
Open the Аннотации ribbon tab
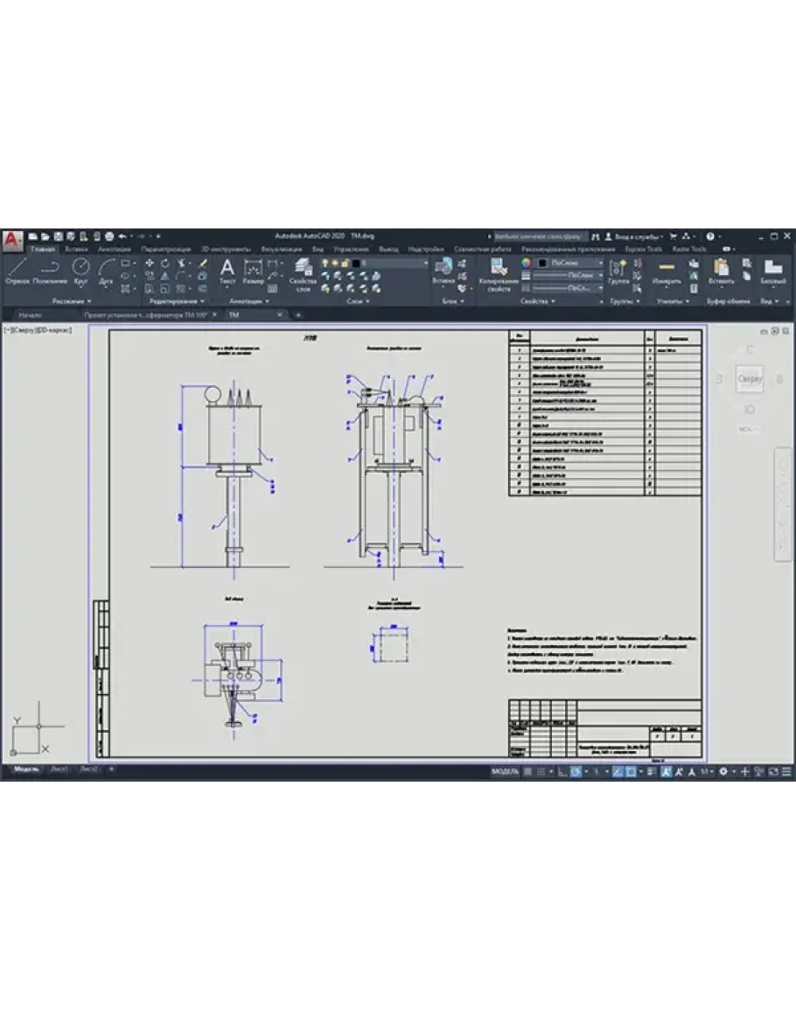click(115, 249)
